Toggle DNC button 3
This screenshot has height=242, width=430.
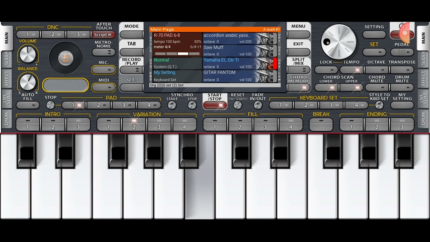78,34
